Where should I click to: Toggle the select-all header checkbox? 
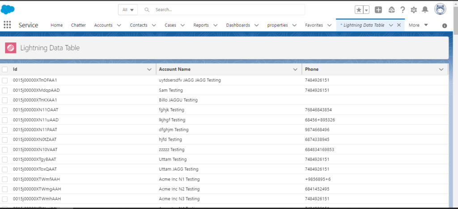coord(4,69)
